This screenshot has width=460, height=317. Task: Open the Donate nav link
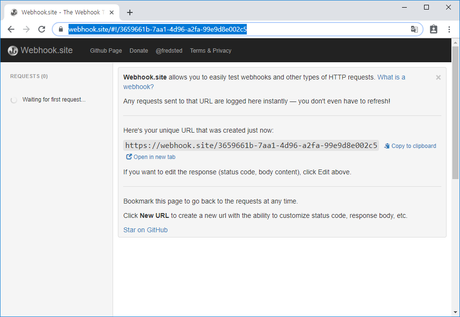(x=139, y=50)
